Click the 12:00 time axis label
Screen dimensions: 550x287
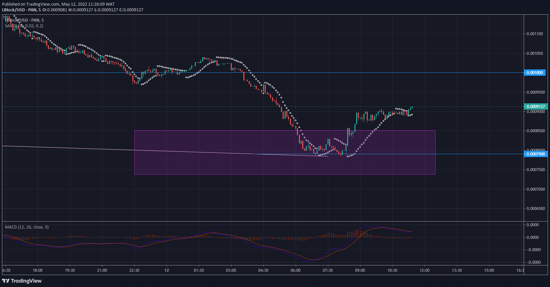coord(425,270)
